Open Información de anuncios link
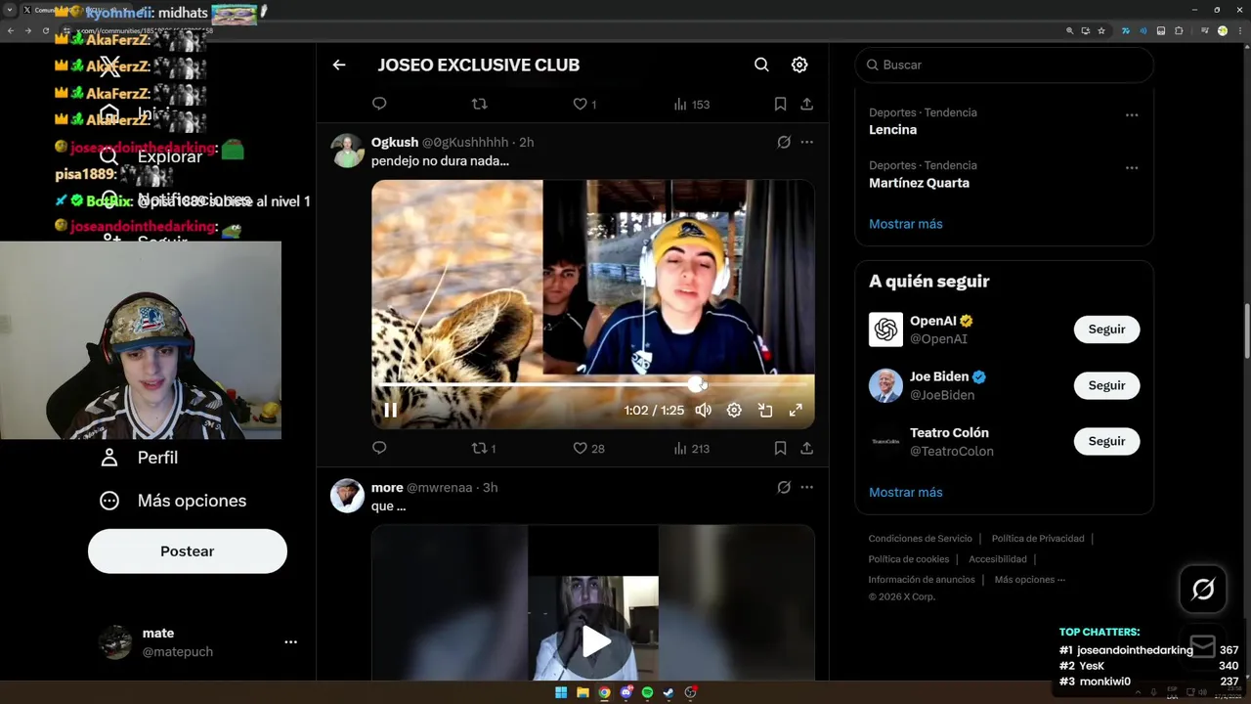The width and height of the screenshot is (1251, 704). (922, 580)
